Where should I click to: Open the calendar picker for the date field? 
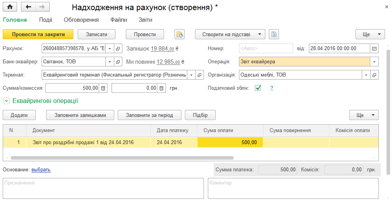tap(374, 49)
